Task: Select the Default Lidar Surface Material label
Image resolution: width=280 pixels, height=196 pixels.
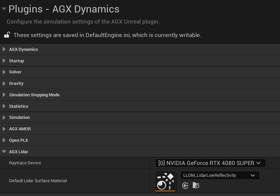Action: [x=38, y=181]
